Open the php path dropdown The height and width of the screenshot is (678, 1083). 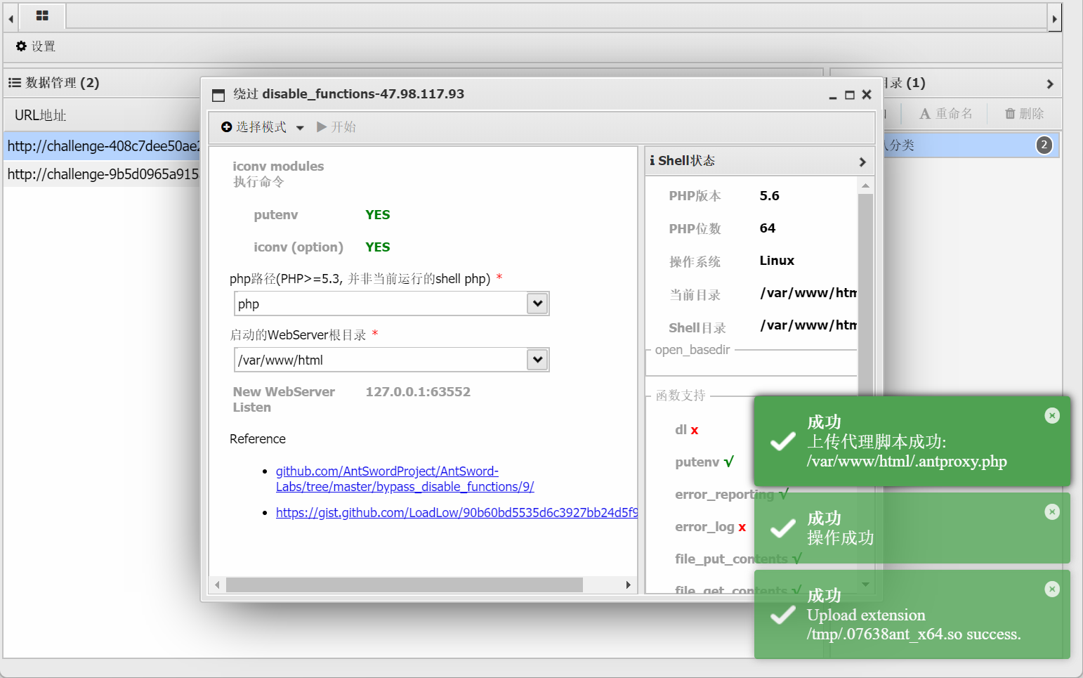click(x=537, y=304)
